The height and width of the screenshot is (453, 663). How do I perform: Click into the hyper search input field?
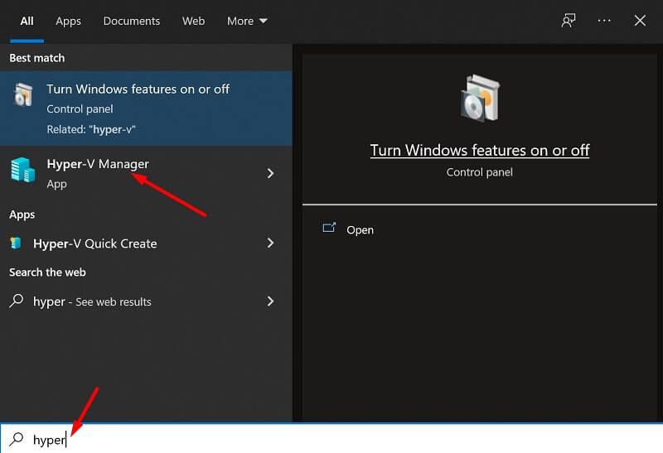tap(331, 439)
